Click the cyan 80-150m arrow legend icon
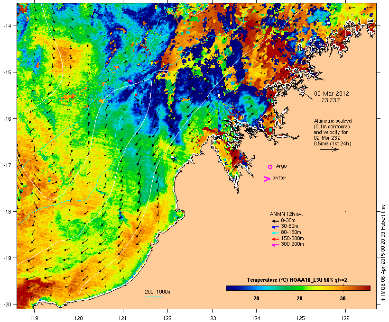This screenshot has height=322, width=389. [x=275, y=233]
